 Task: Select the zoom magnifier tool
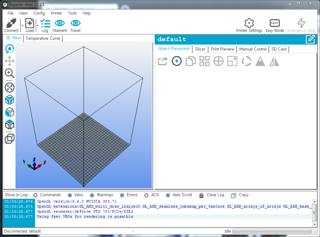(9, 74)
